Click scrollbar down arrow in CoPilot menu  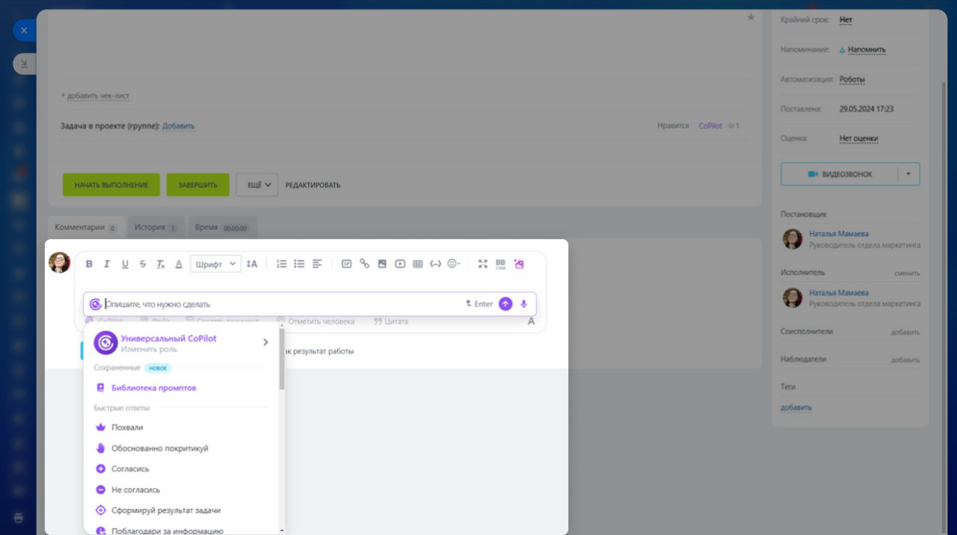[x=282, y=530]
